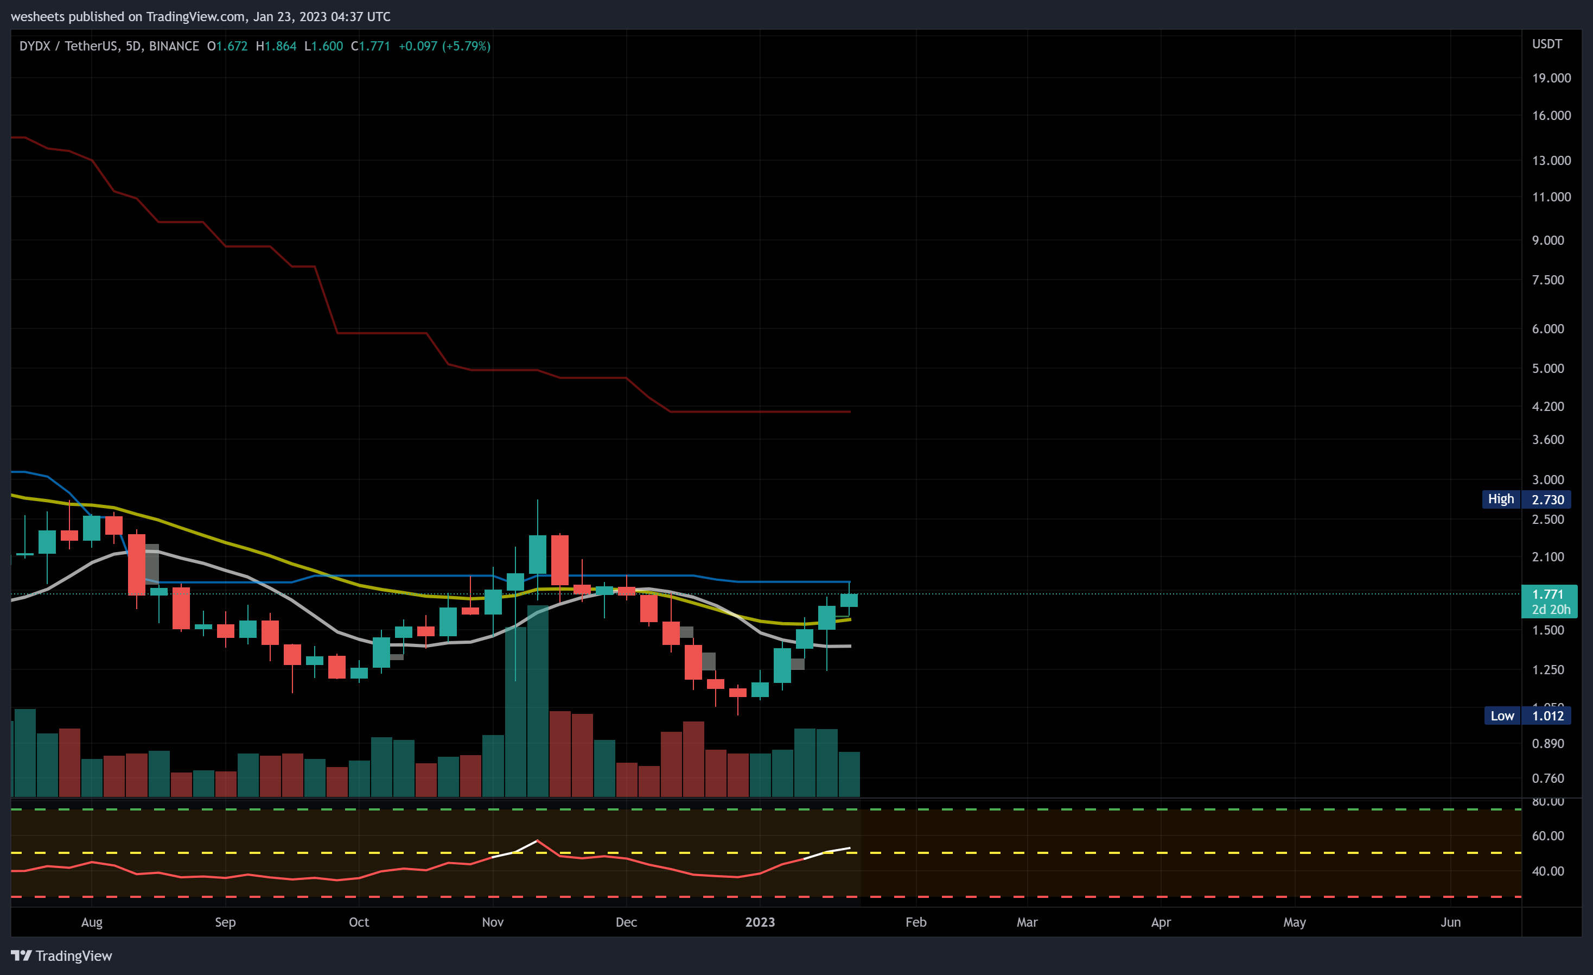Click the Dec label on time axis
Image resolution: width=1593 pixels, height=975 pixels.
(626, 922)
